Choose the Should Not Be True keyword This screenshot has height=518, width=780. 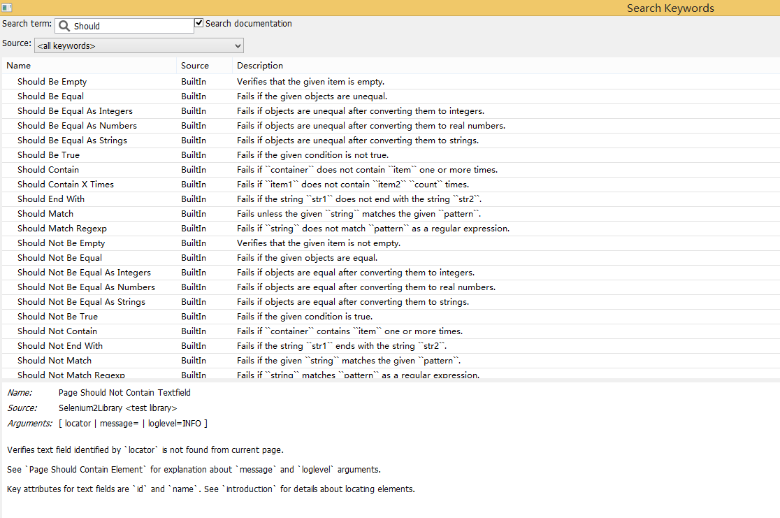pyautogui.click(x=57, y=317)
